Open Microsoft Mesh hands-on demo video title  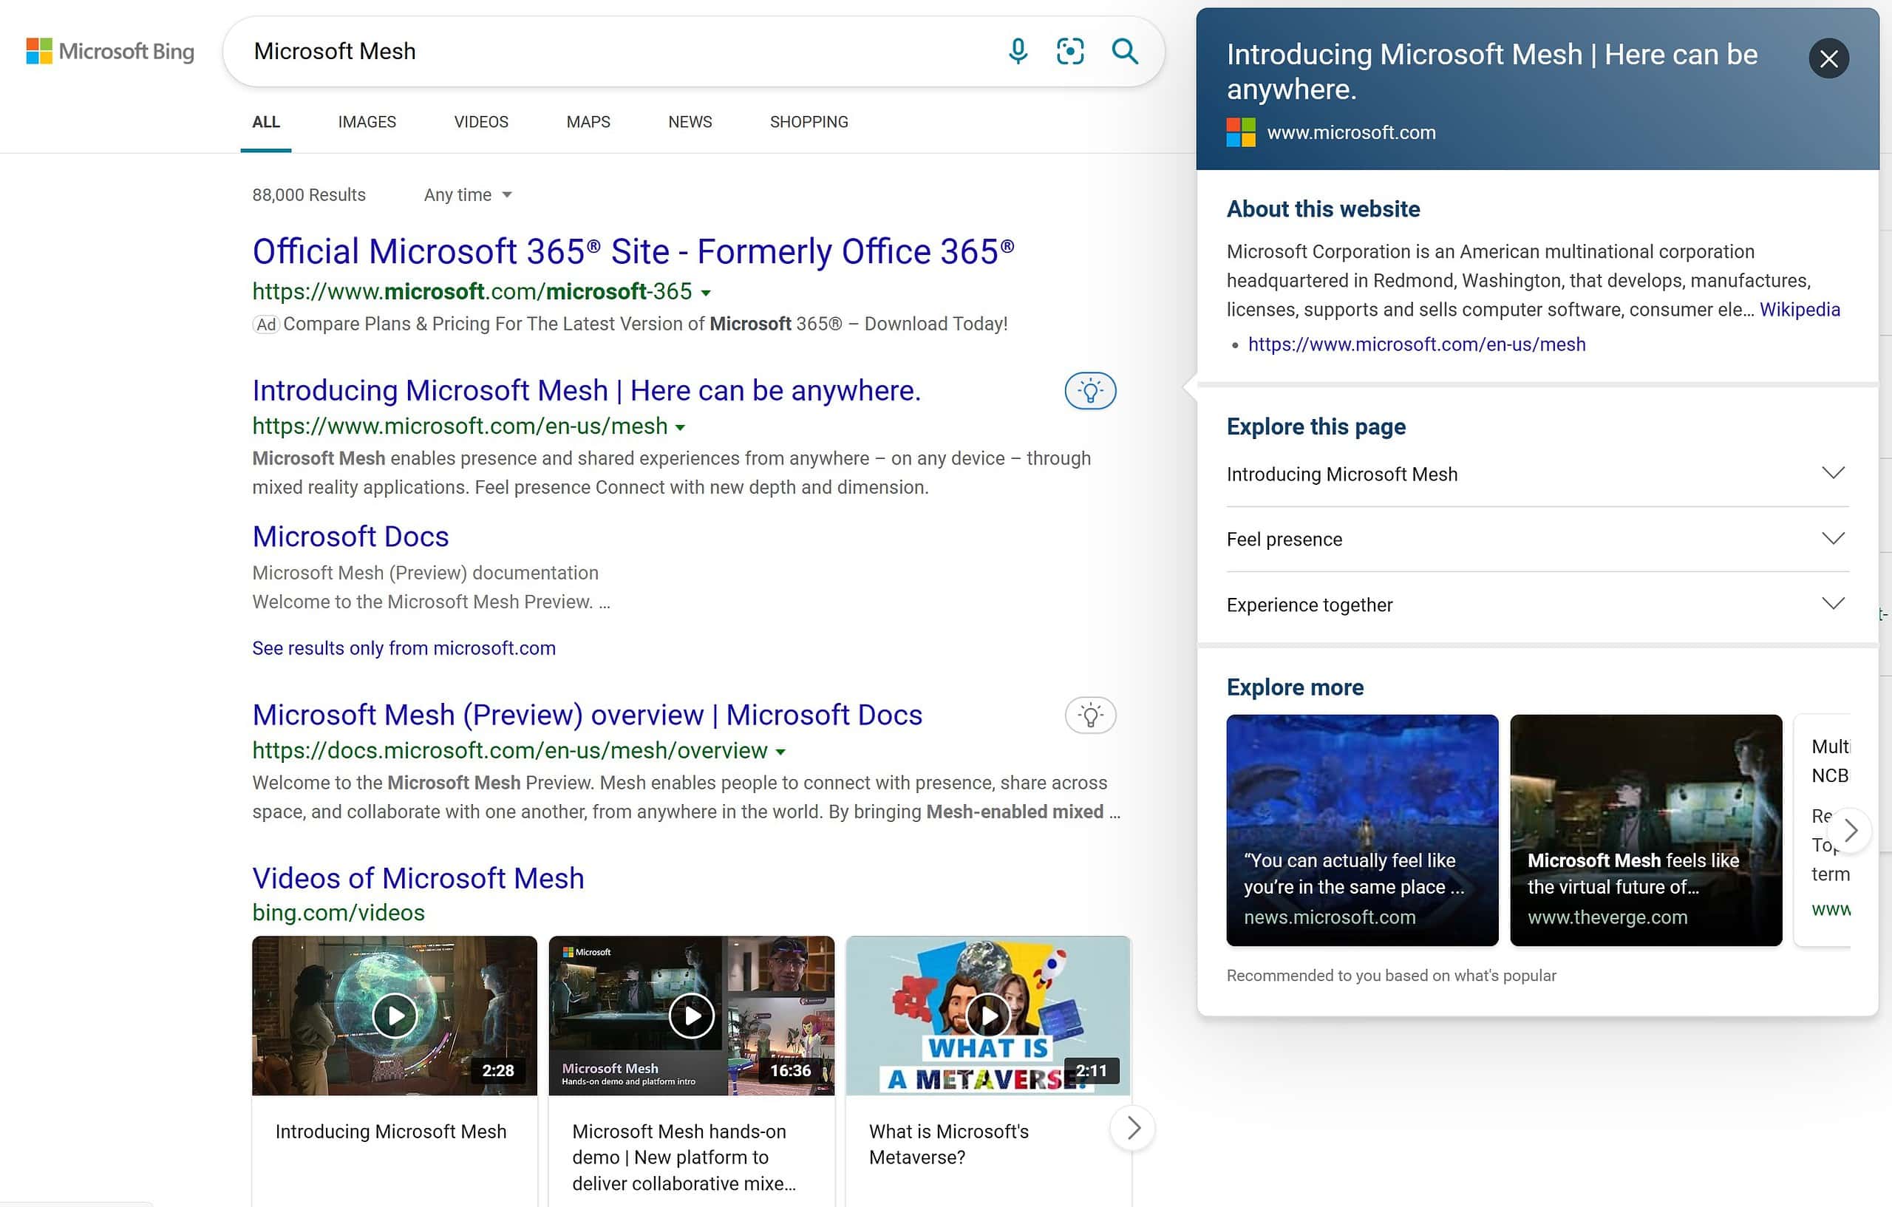click(684, 1157)
